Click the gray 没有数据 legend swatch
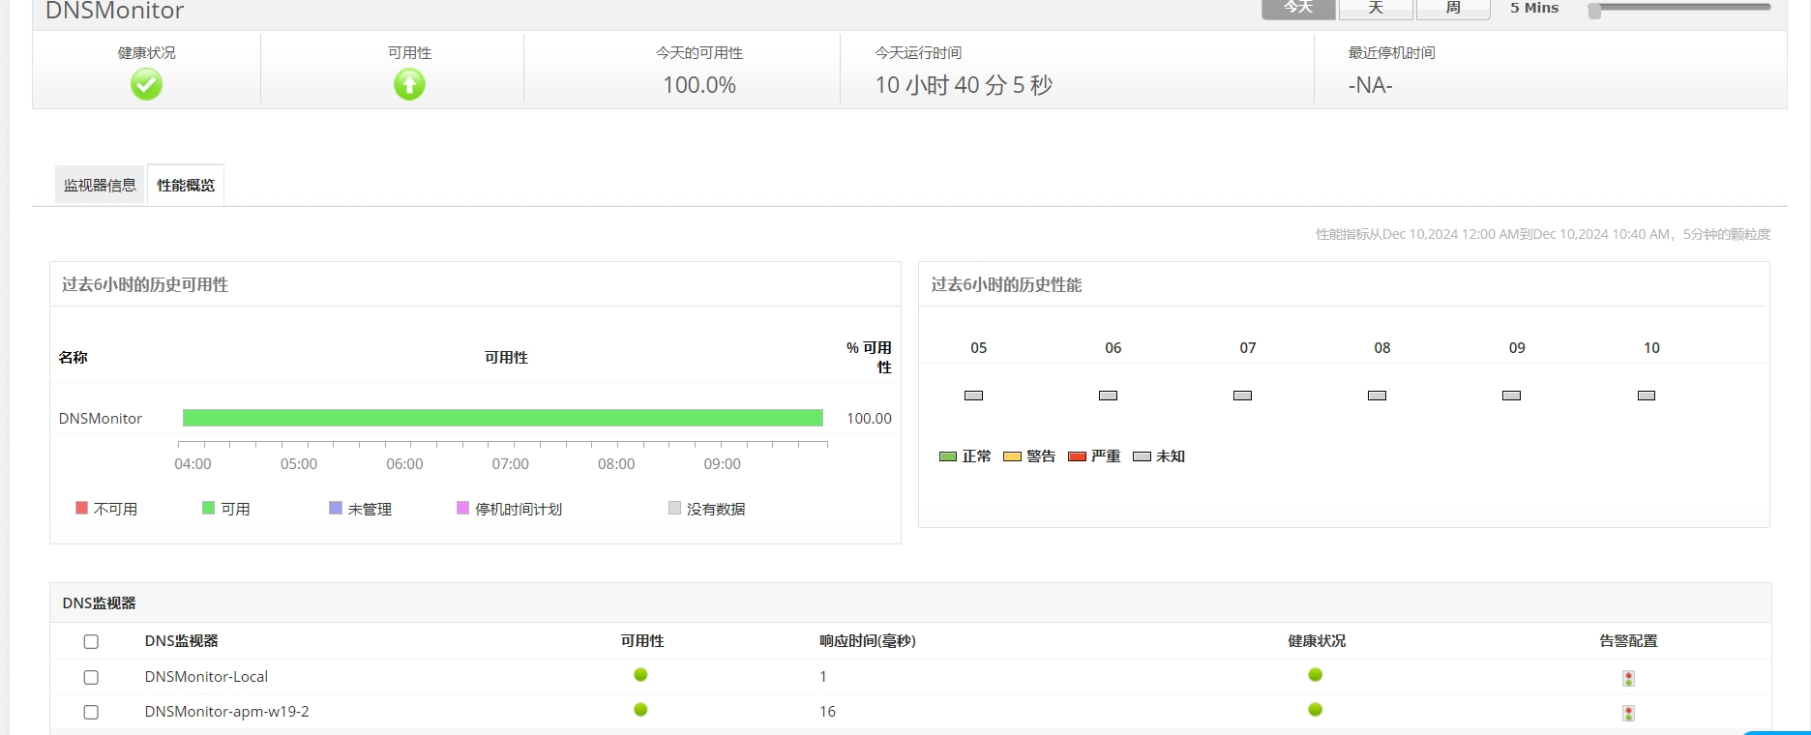The image size is (1811, 735). 674,508
